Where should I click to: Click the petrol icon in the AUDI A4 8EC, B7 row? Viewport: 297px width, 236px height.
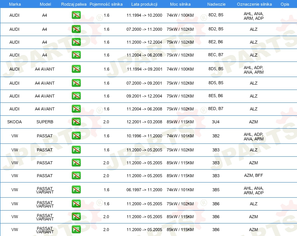point(76,55)
